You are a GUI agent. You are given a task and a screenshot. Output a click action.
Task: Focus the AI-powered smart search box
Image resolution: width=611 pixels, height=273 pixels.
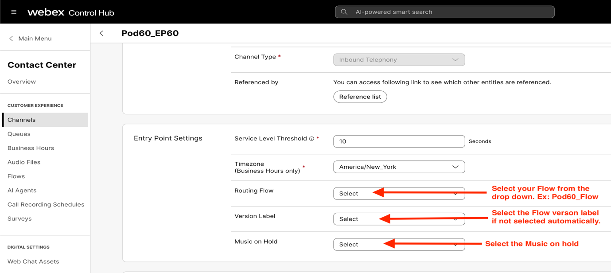448,12
